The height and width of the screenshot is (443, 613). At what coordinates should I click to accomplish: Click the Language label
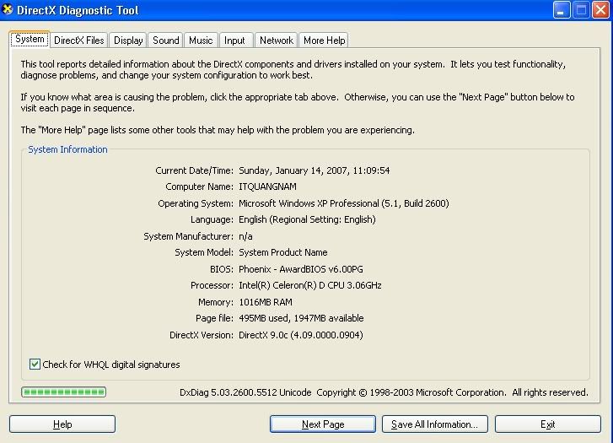(x=212, y=219)
